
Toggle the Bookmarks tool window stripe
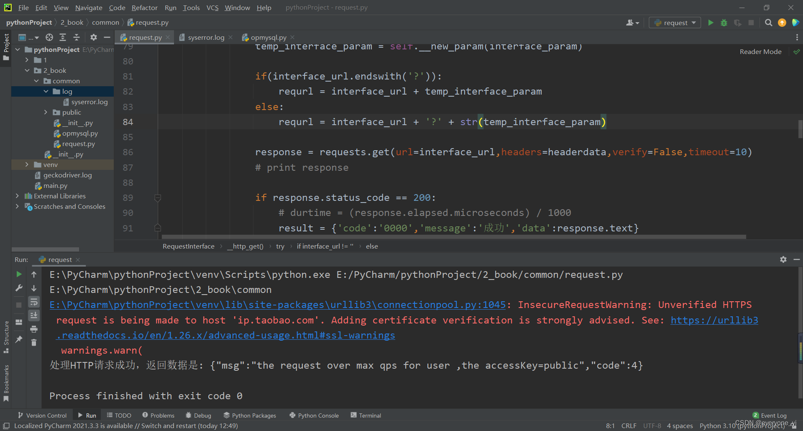pyautogui.click(x=6, y=383)
